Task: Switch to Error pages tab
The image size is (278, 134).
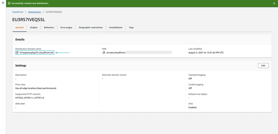Action: 66,27
